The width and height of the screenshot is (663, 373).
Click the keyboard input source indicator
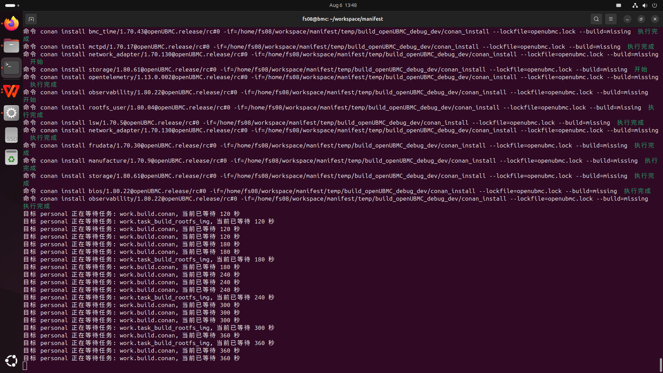point(618,5)
